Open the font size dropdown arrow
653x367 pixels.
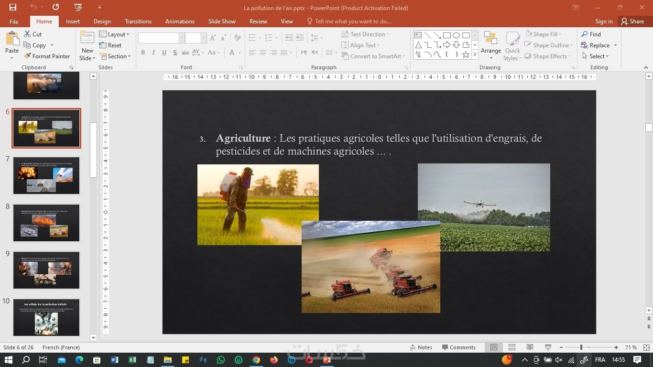point(204,38)
